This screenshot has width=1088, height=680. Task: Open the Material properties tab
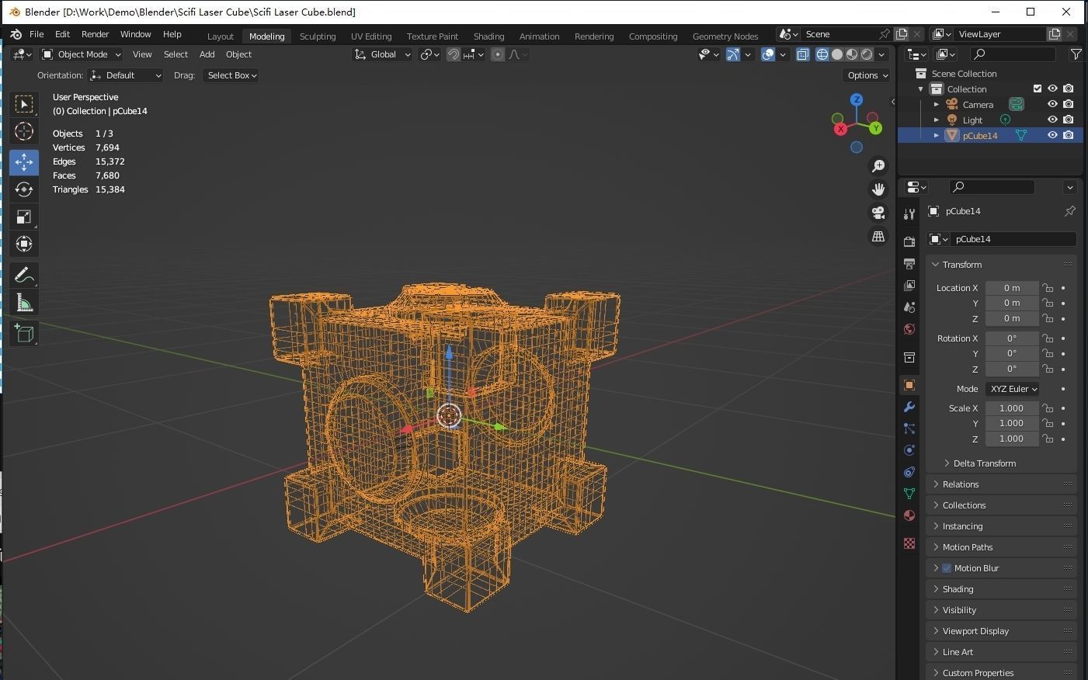tap(909, 515)
